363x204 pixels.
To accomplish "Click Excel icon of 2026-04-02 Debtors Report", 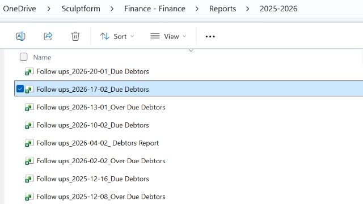I will point(29,143).
